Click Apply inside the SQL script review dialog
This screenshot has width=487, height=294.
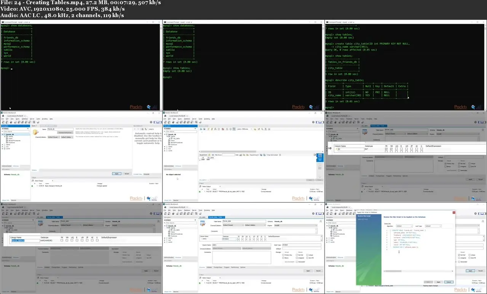point(439,282)
